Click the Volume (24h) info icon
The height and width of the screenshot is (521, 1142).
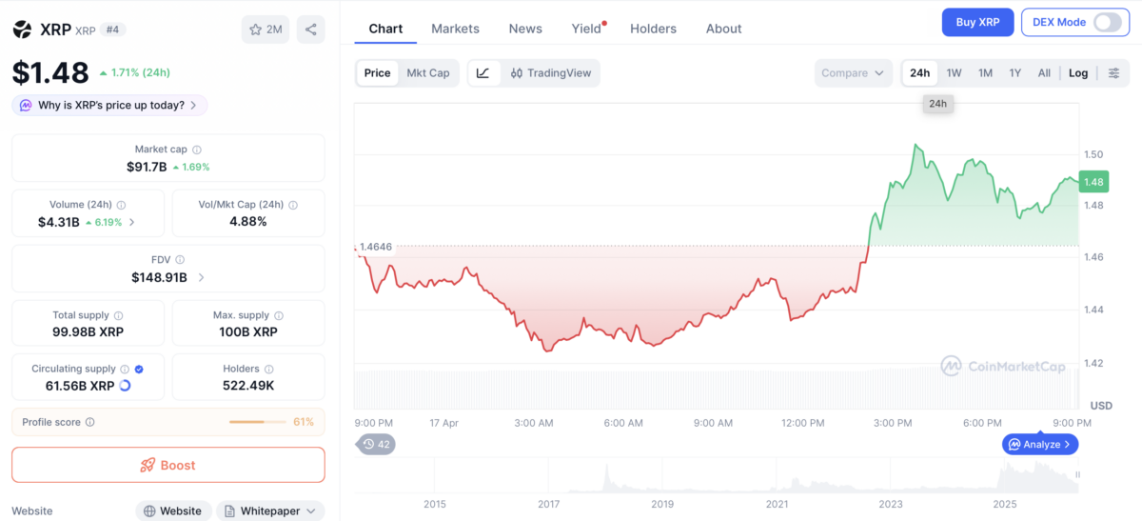pyautogui.click(x=122, y=205)
